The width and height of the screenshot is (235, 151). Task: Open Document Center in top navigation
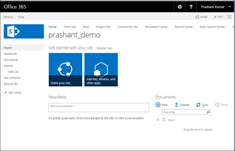pyautogui.click(x=156, y=27)
